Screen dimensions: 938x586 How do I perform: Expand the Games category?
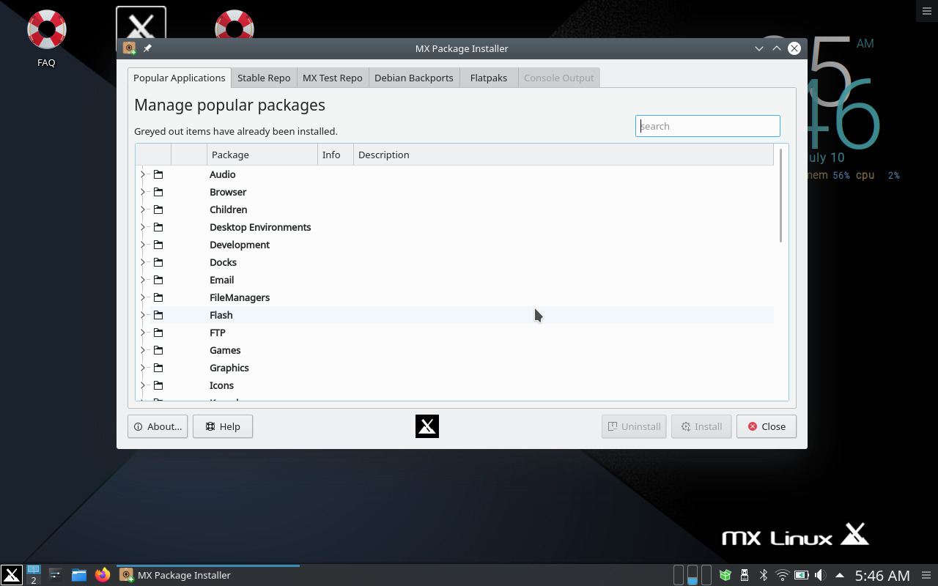click(141, 350)
